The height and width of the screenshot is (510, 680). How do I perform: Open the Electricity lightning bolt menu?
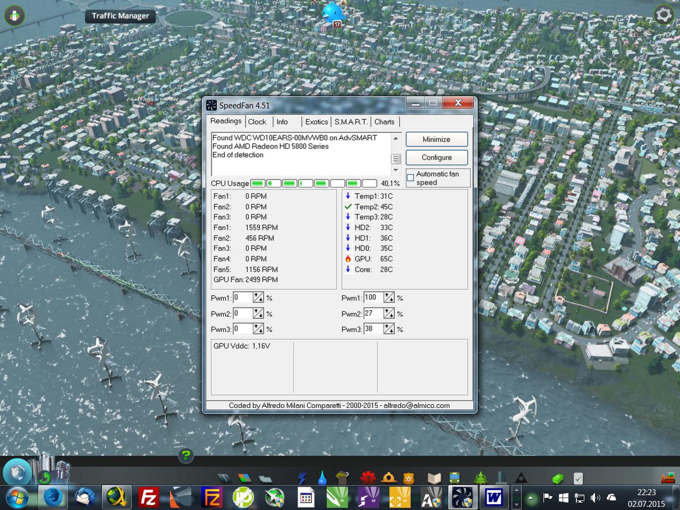coord(303,478)
